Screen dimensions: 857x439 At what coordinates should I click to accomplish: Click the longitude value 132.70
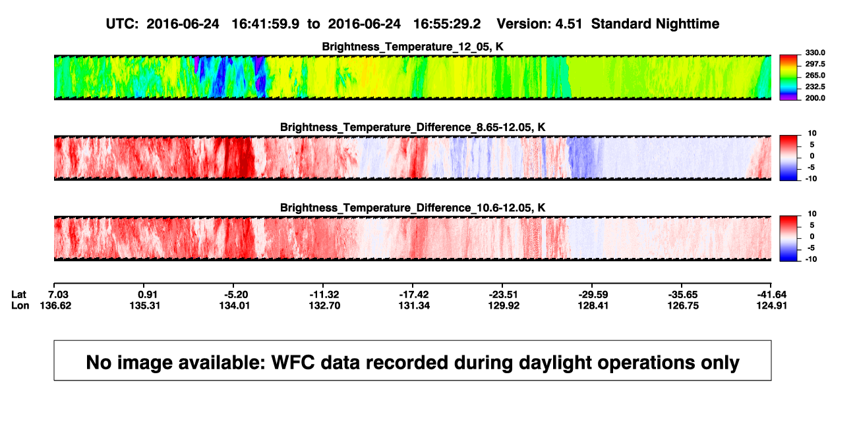[x=324, y=305]
